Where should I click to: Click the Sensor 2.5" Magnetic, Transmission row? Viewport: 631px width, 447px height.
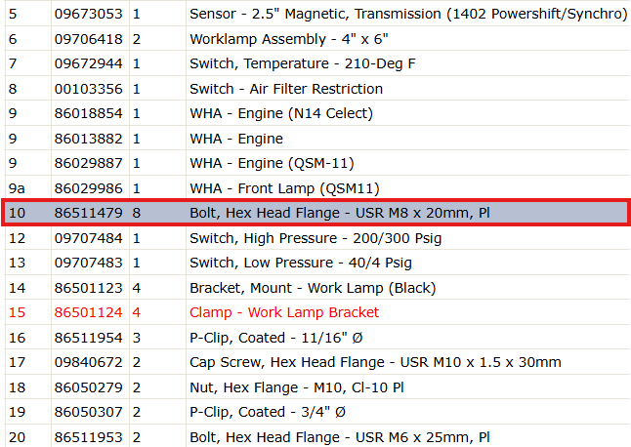(317, 14)
